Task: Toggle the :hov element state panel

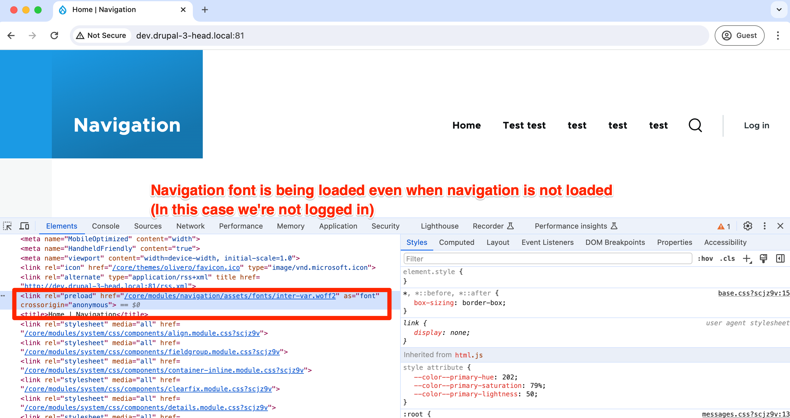Action: point(705,259)
